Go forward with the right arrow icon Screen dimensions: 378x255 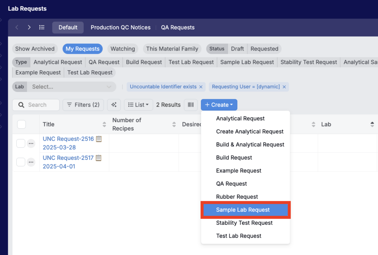point(29,27)
